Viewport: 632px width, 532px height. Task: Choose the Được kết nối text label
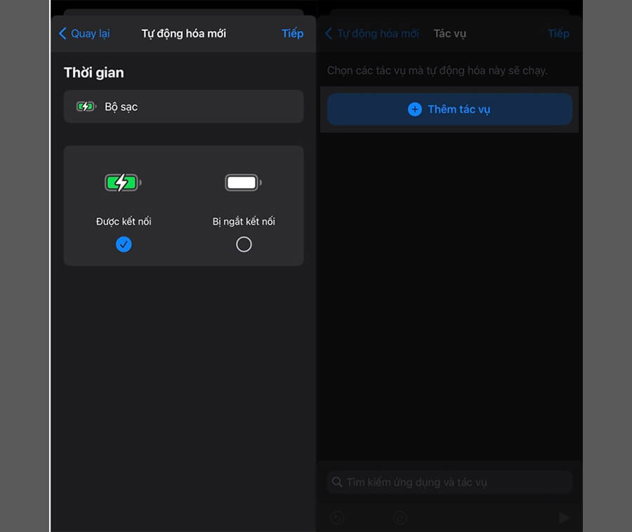[x=124, y=221]
